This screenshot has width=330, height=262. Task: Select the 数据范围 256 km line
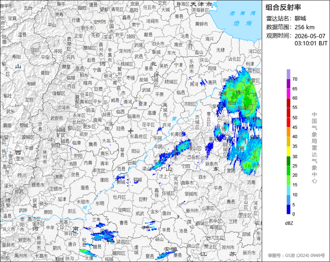tap(290, 27)
